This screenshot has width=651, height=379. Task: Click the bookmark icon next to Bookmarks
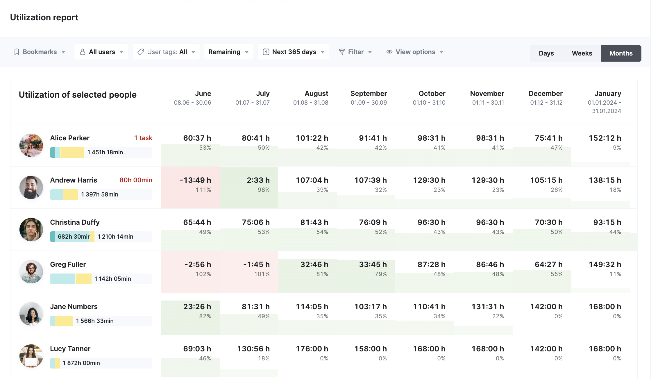tap(17, 52)
